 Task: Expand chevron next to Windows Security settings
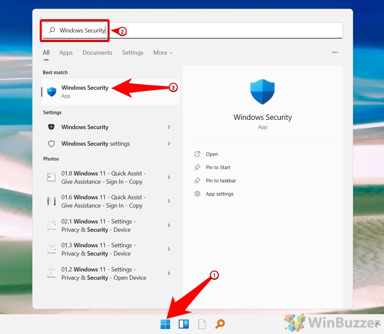(x=169, y=144)
